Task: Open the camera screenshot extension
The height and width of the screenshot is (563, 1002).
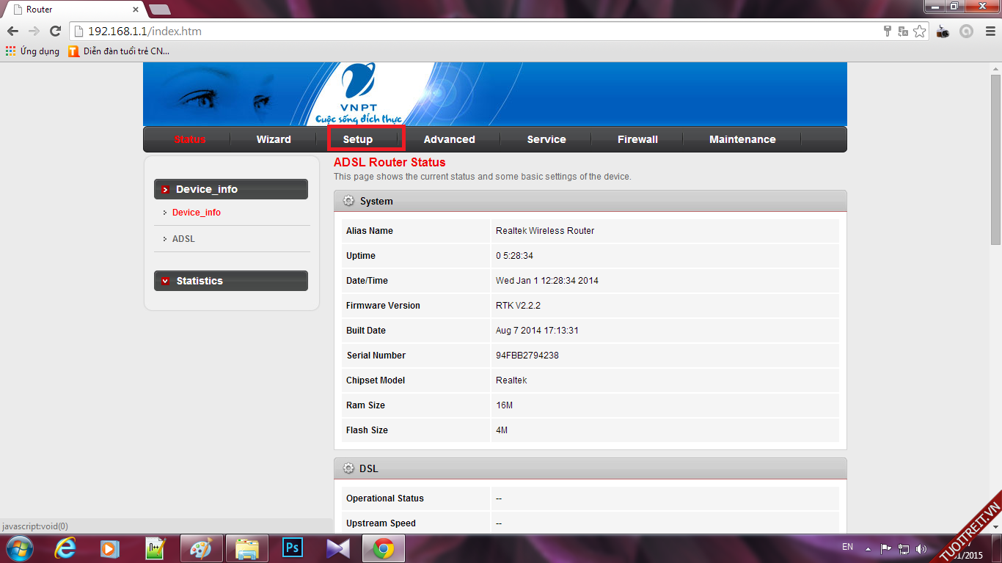Action: (x=943, y=32)
